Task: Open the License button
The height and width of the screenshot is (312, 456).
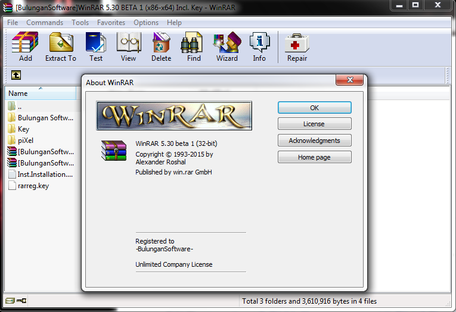Action: click(x=314, y=124)
